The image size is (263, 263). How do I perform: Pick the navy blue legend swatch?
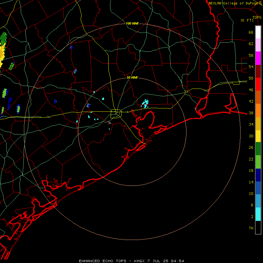258,175
